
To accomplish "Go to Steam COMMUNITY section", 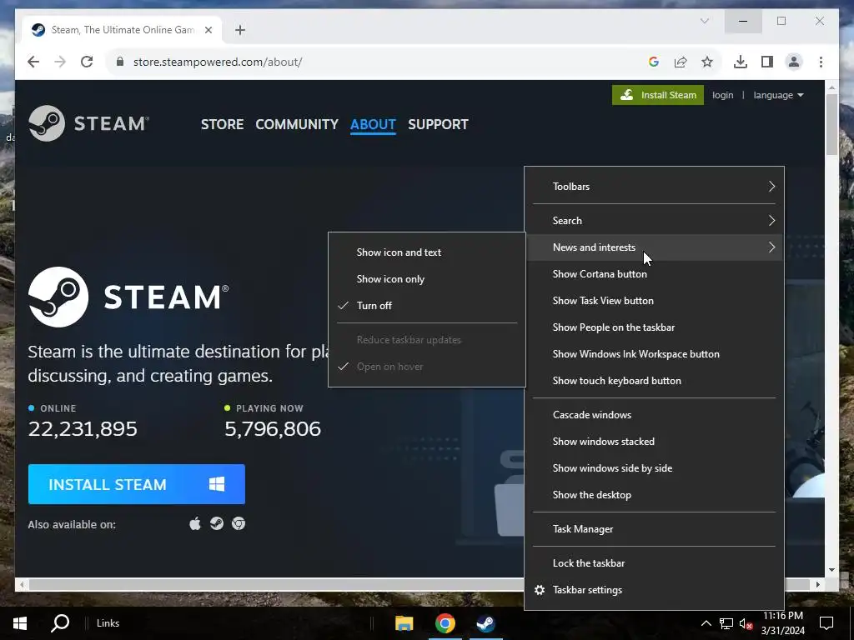I will coord(297,124).
